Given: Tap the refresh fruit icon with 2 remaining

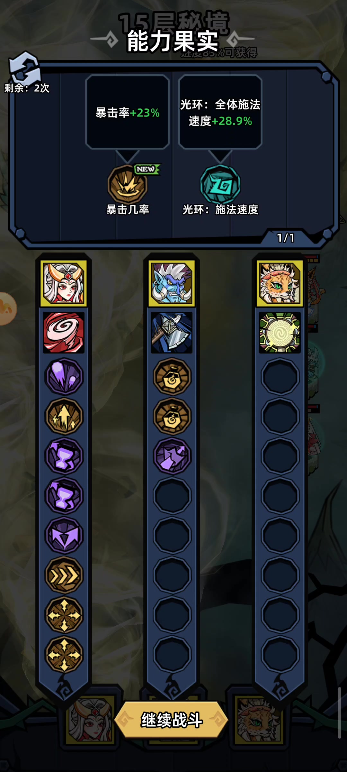Looking at the screenshot, I should pos(25,68).
